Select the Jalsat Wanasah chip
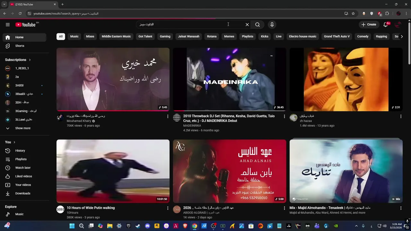 [x=188, y=37]
